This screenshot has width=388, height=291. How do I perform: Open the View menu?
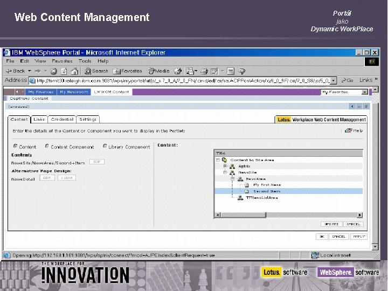click(x=40, y=61)
